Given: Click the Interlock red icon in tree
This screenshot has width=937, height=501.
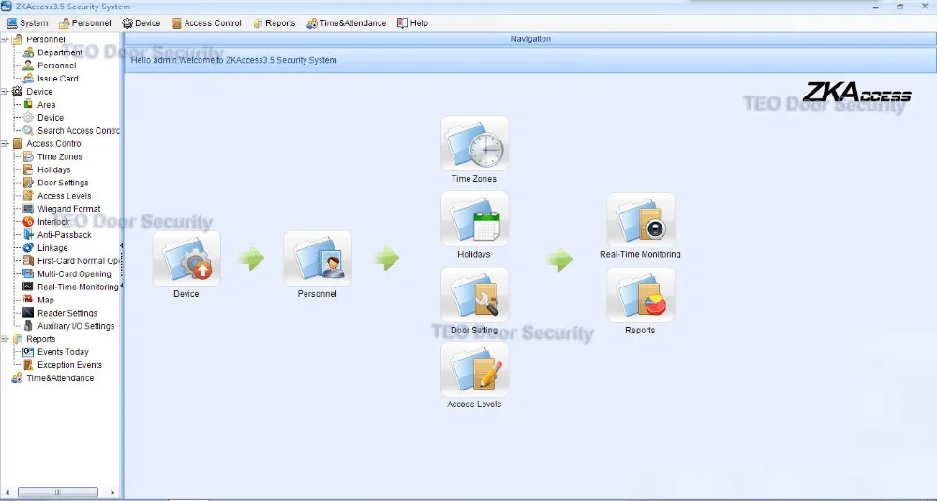Looking at the screenshot, I should (28, 222).
